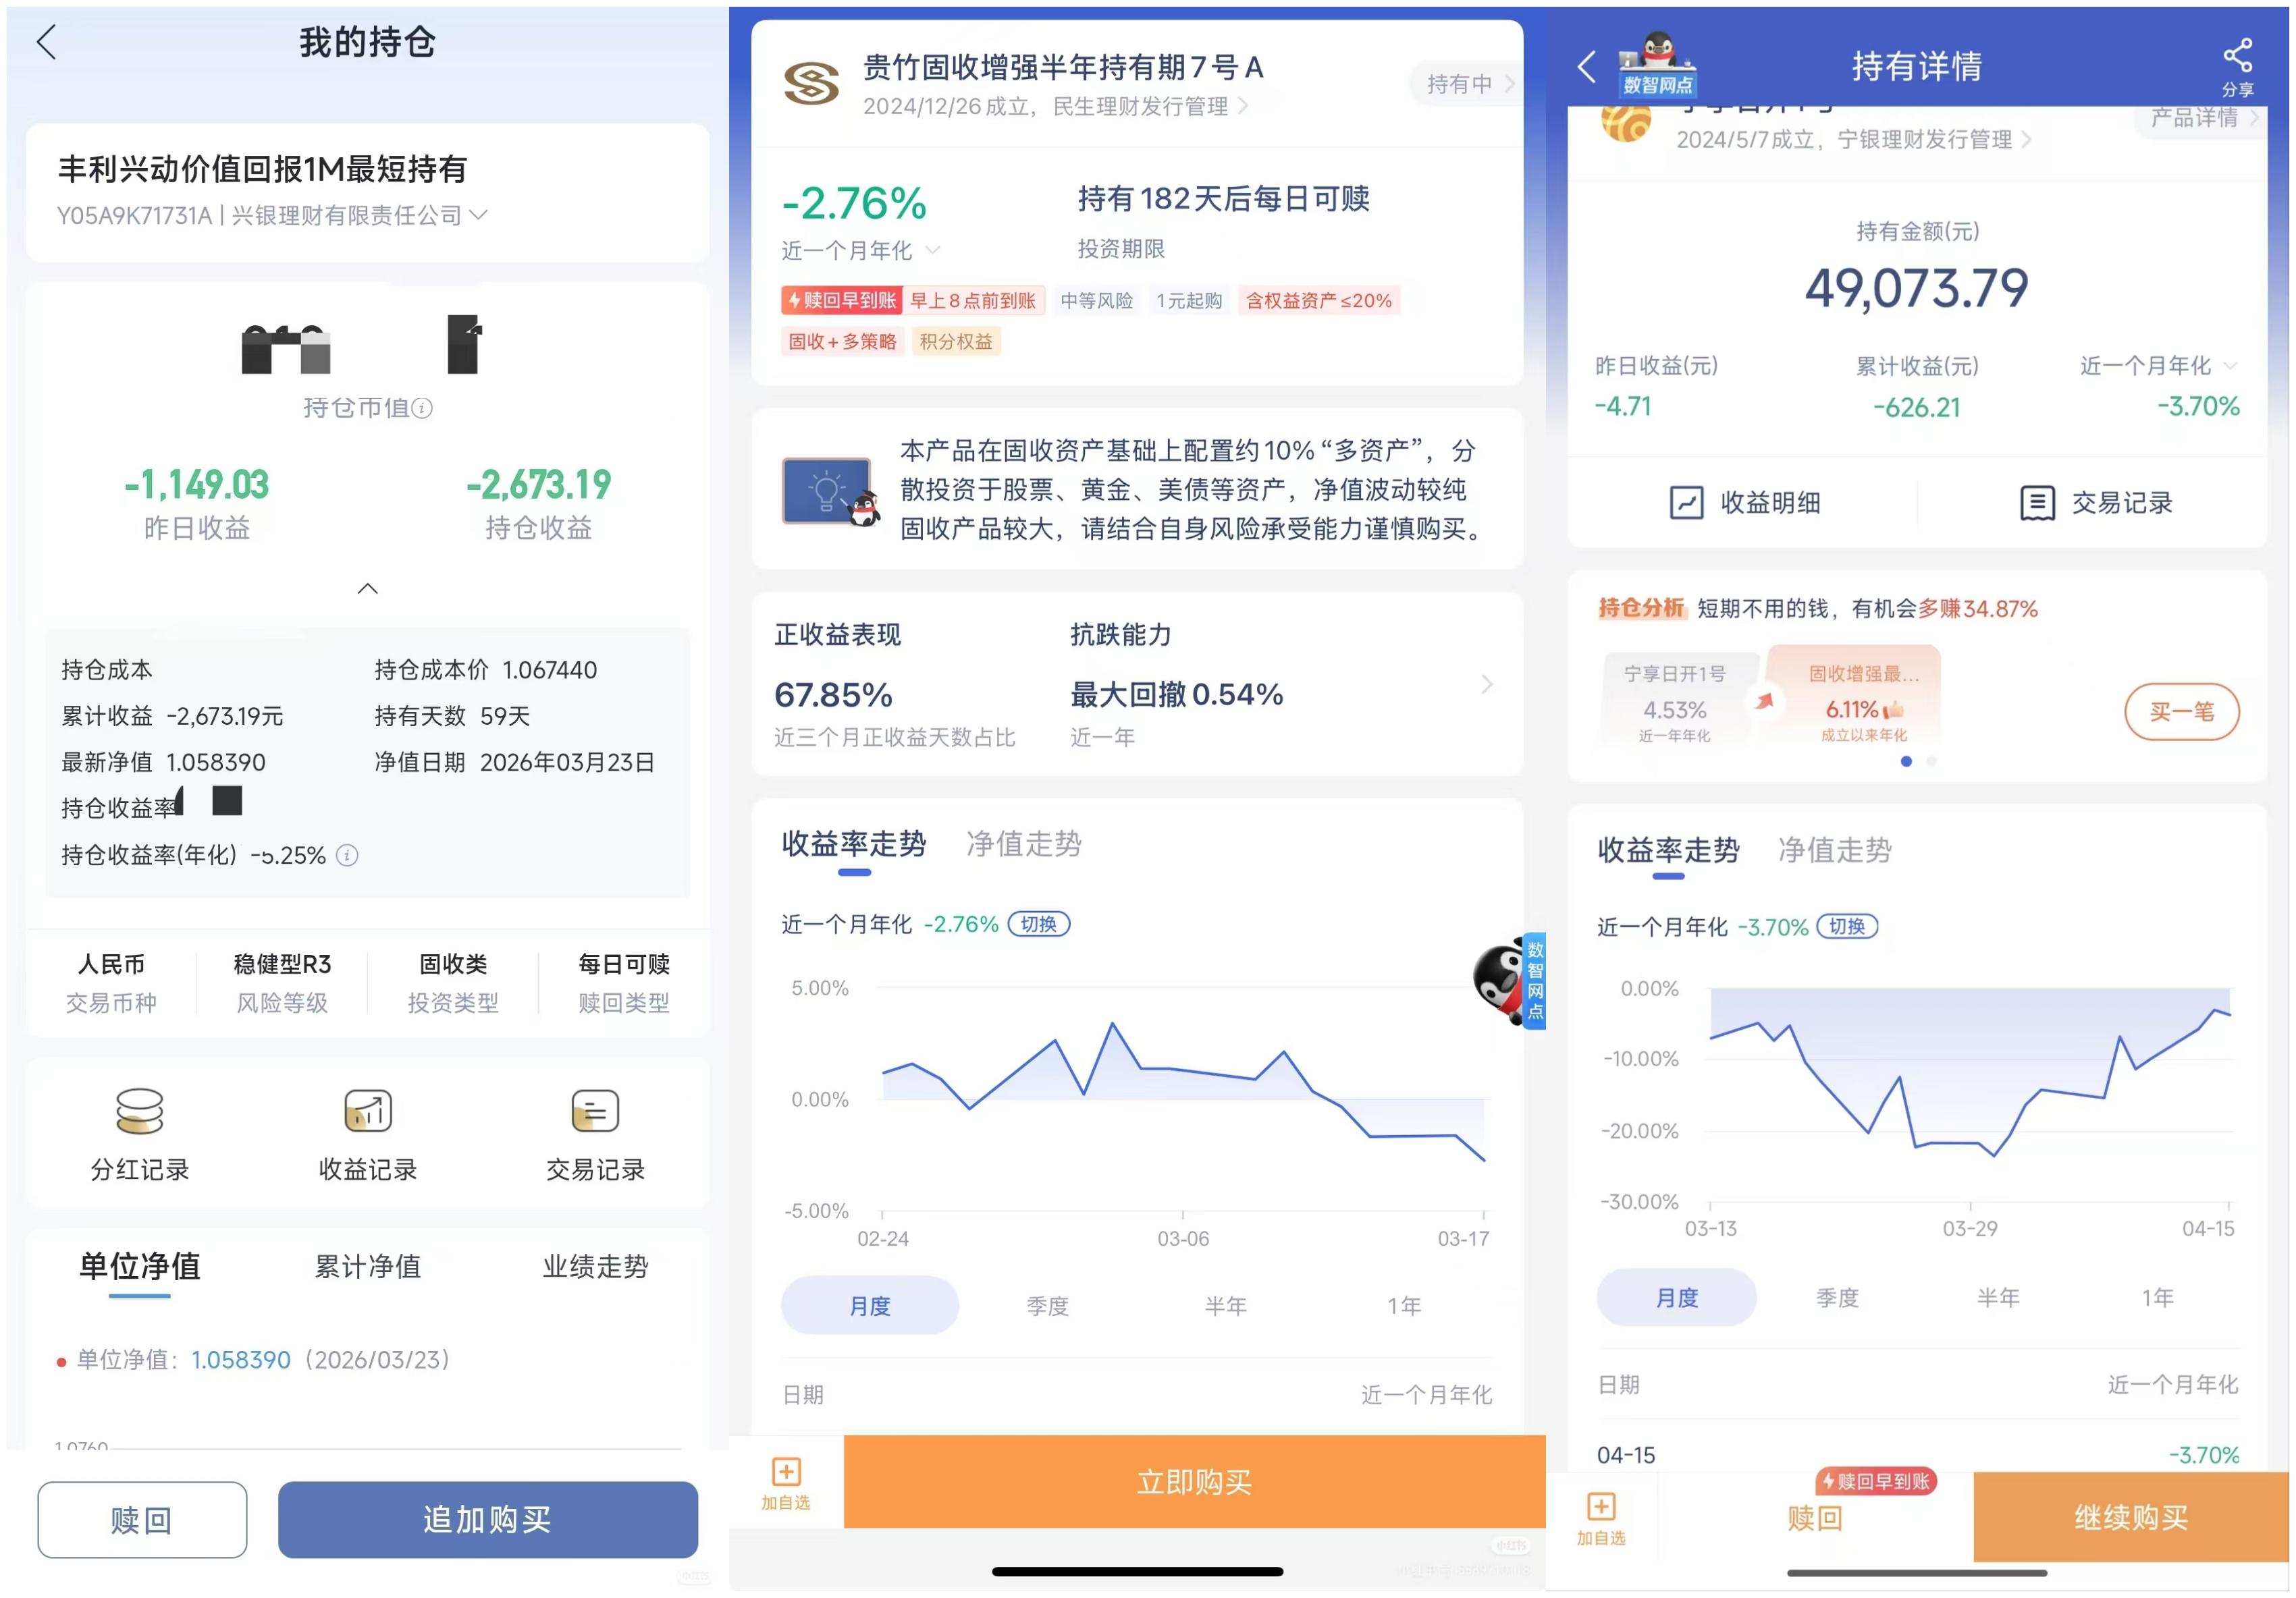Expand the 兴银理财有限责任公司 dropdown arrow

pyautogui.click(x=479, y=215)
